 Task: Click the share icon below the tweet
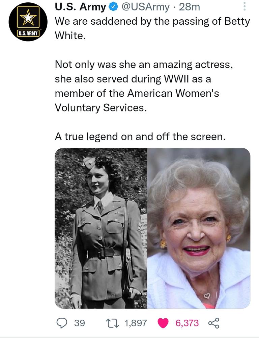213,323
